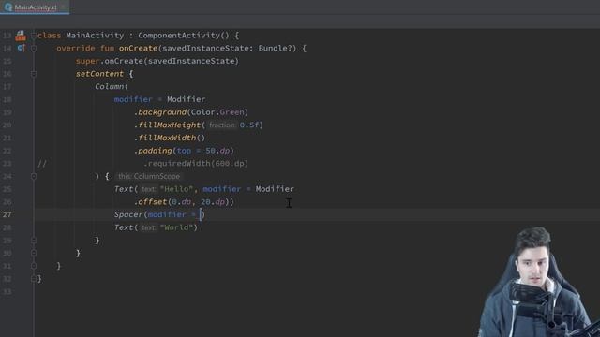Collapse the onCreate function fold on line 14
The width and height of the screenshot is (600, 337).
coord(34,49)
